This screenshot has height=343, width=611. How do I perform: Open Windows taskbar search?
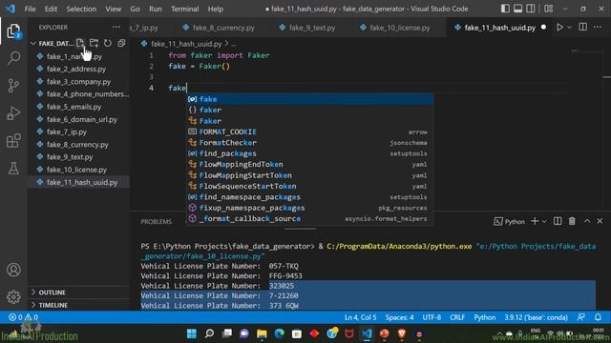(x=209, y=333)
